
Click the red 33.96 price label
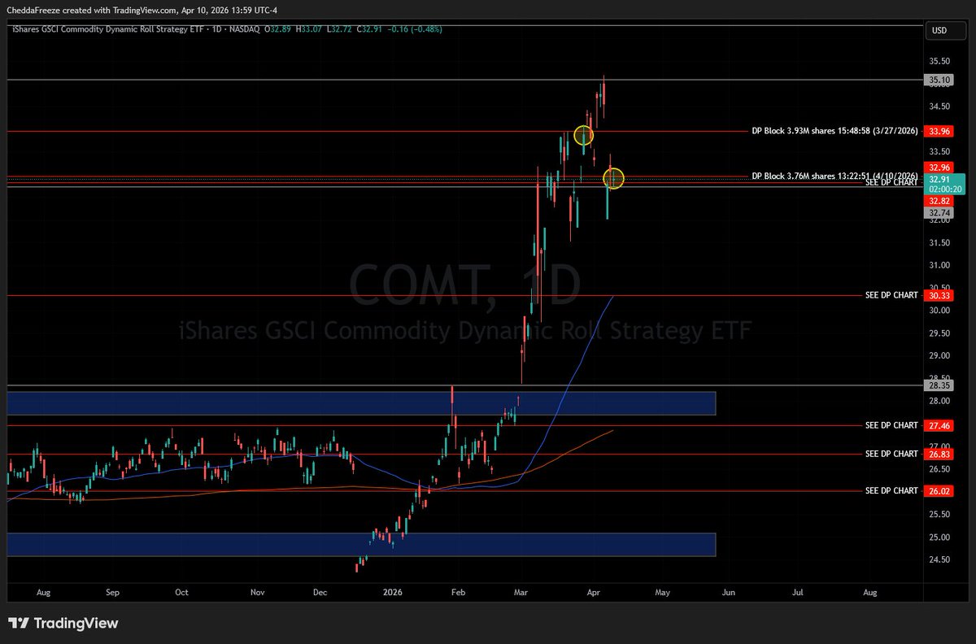coord(939,131)
